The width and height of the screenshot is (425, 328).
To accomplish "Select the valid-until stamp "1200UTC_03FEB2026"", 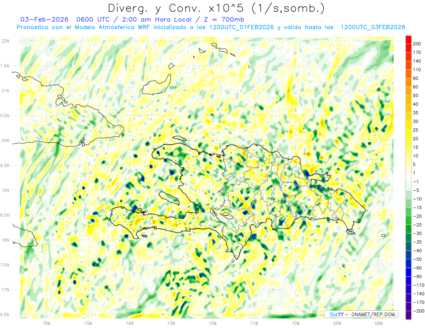I will click(373, 27).
